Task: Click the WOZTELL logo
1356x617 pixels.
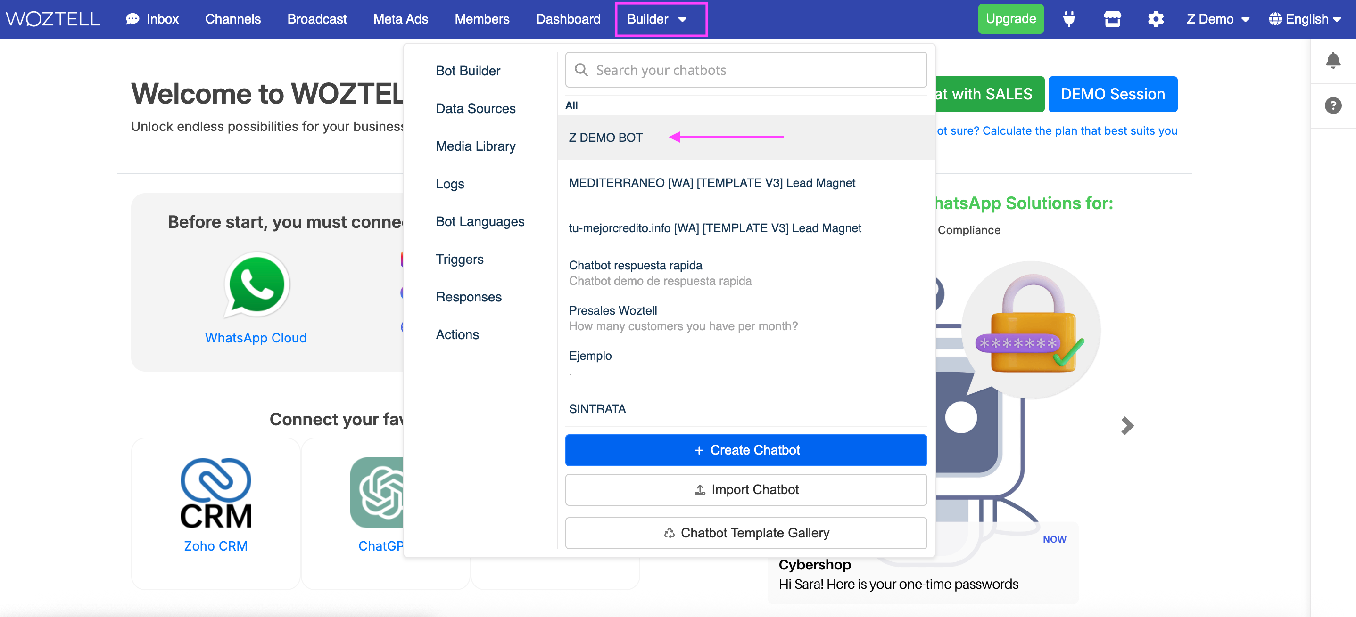Action: coord(53,19)
